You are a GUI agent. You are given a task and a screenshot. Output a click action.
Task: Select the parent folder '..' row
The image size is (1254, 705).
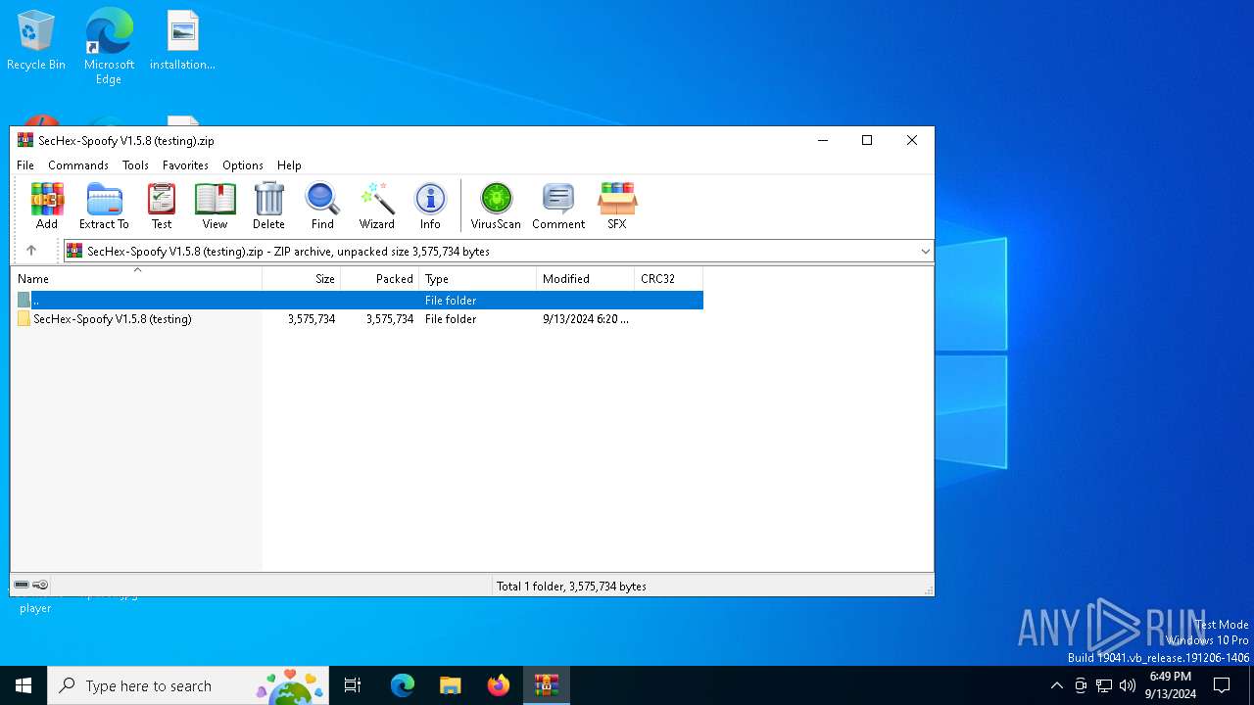358,301
